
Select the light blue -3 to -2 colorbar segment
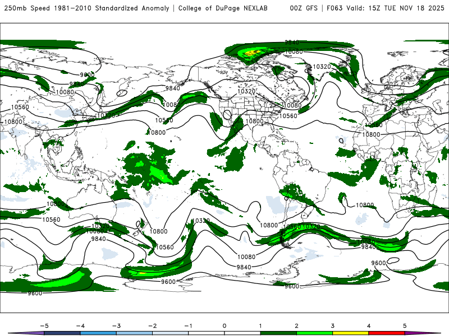[x=134, y=333]
